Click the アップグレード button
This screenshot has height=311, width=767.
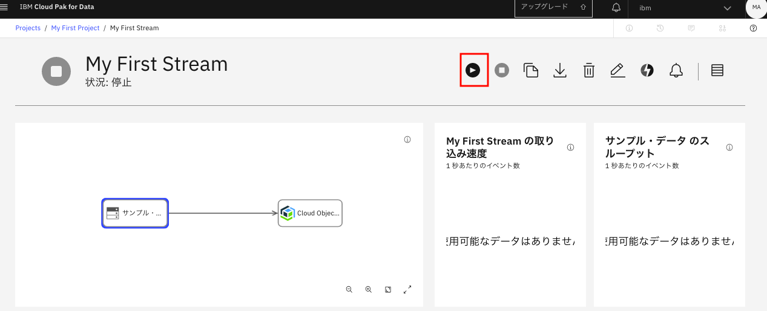(x=553, y=8)
